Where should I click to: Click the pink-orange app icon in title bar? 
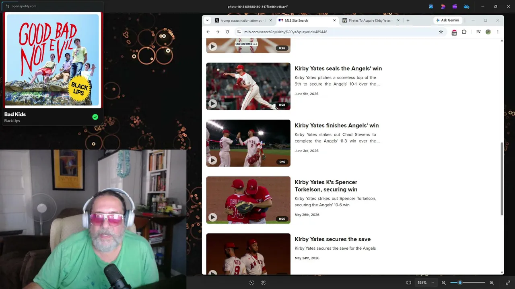pos(443,6)
